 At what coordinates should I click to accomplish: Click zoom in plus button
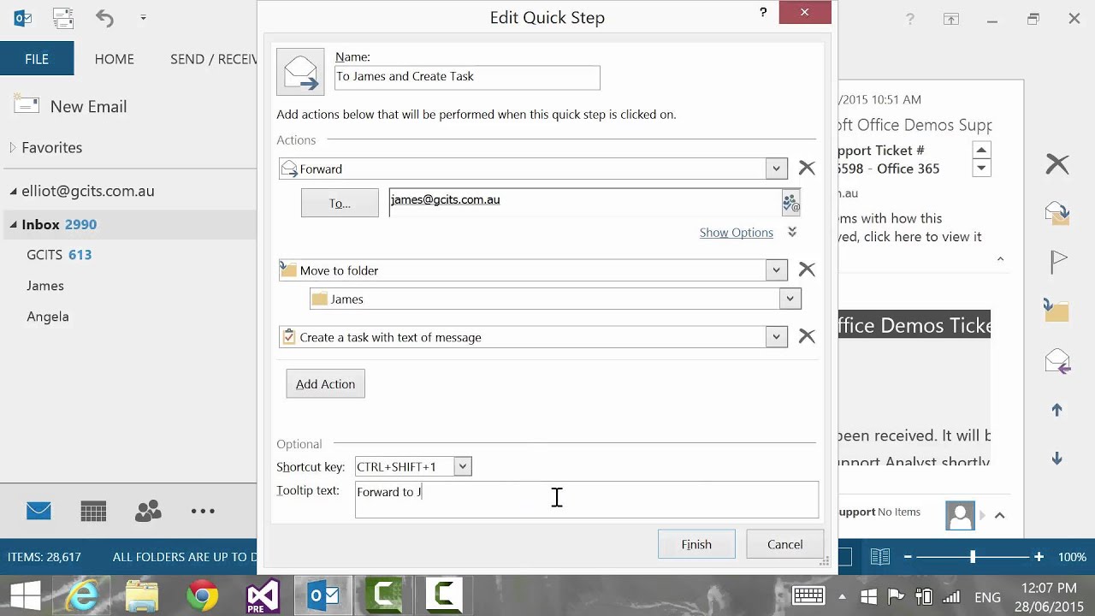tap(1039, 557)
